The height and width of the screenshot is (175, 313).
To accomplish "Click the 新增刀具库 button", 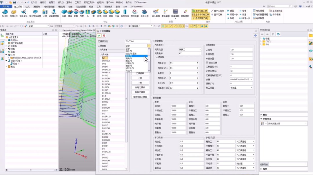I will point(140,87).
